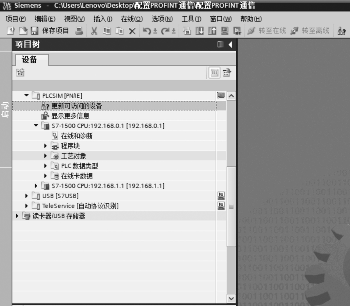Click the collapse-columns icon in 项目树 header
Viewport: 350px width, 306px height.
pos(220,44)
